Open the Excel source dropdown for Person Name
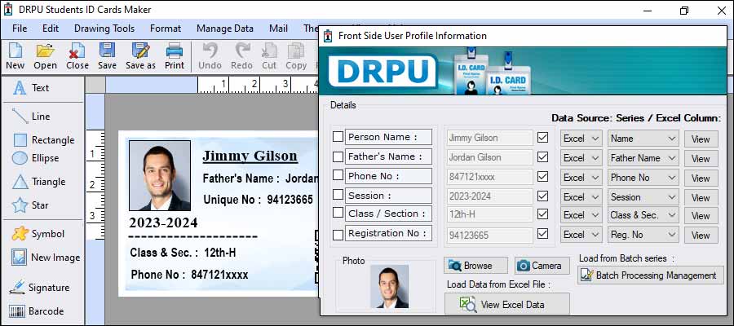Viewport: 734px width, 326px height. point(581,139)
